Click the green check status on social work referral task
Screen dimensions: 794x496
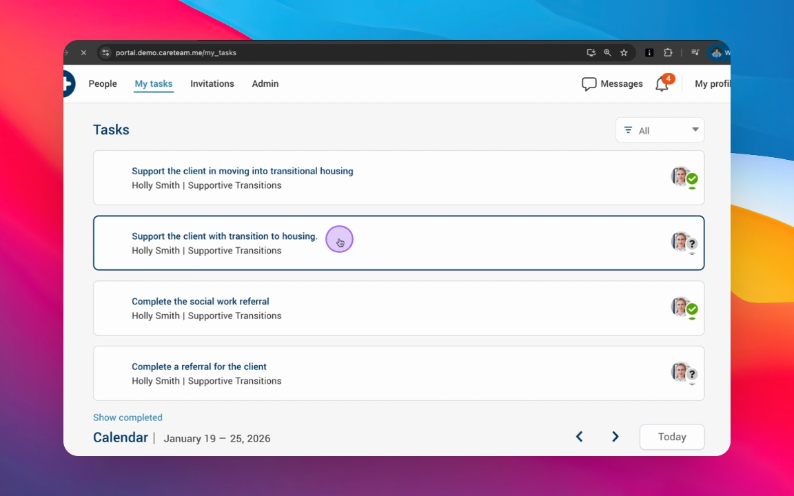pos(692,309)
